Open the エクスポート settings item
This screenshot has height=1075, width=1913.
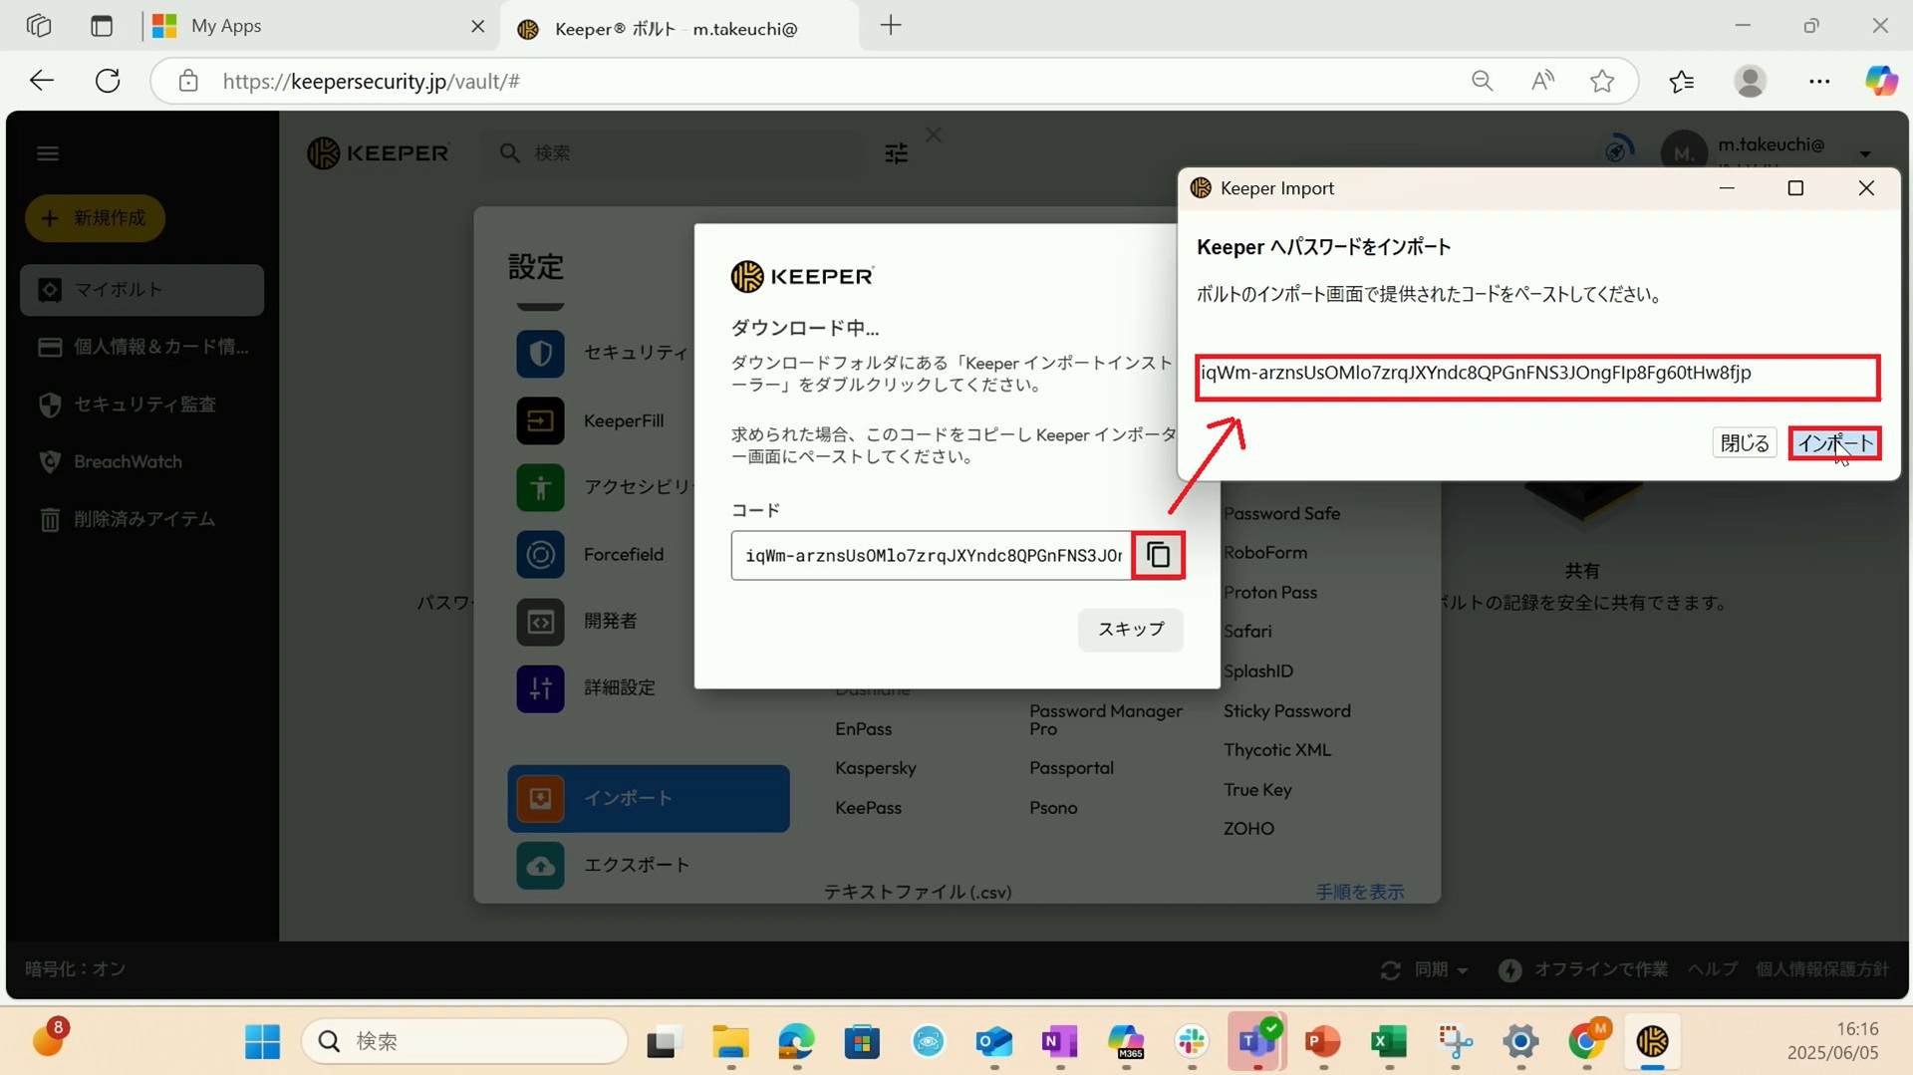tap(638, 865)
